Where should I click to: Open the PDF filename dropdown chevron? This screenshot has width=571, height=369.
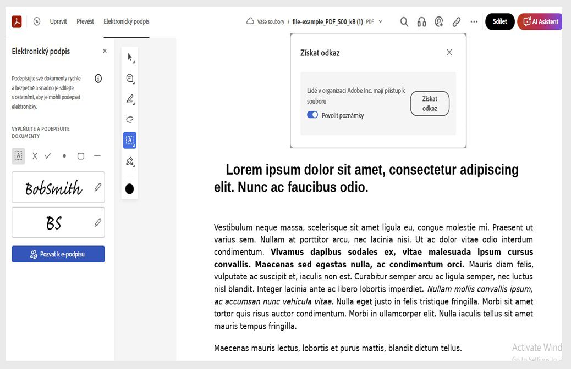[380, 21]
